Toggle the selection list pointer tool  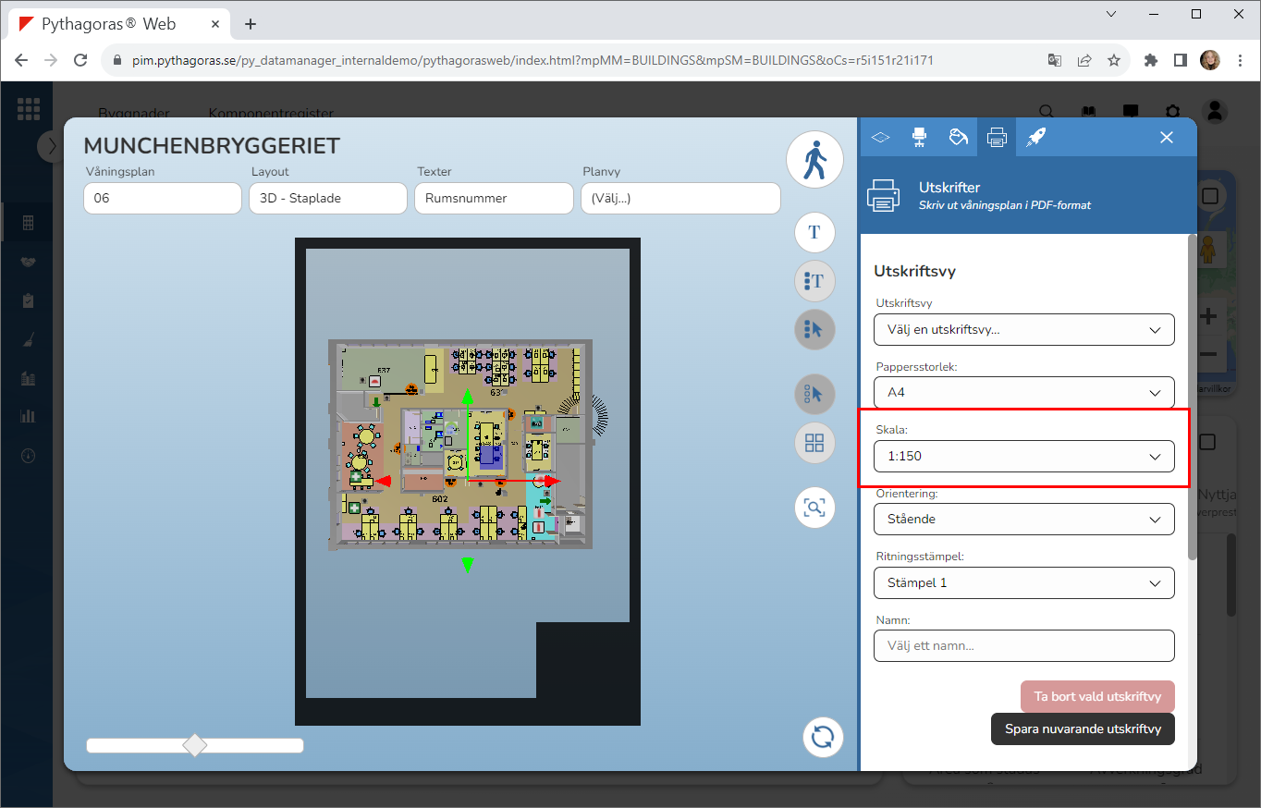(x=814, y=329)
